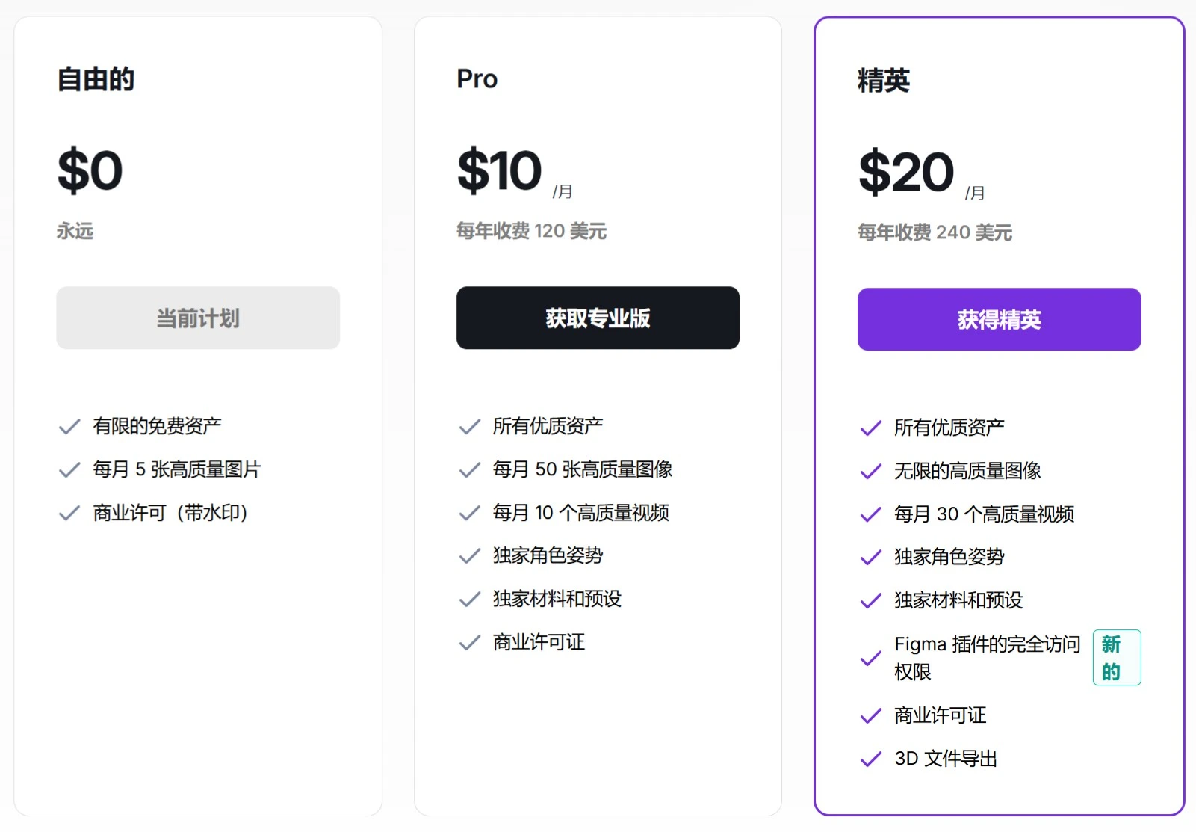Click the 获取专业版 button

point(598,318)
